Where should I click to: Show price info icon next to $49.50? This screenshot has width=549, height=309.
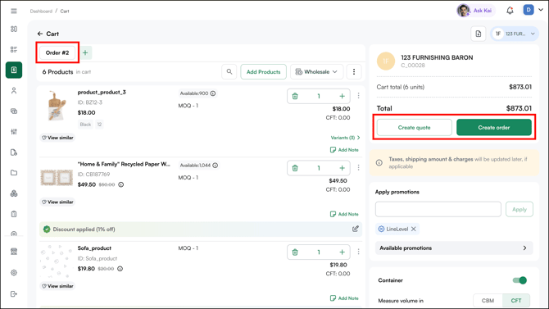[x=120, y=184]
